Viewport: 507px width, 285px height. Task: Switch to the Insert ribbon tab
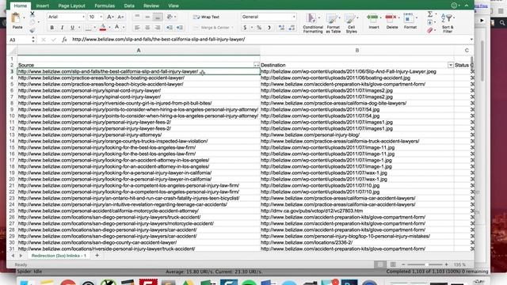pos(42,6)
